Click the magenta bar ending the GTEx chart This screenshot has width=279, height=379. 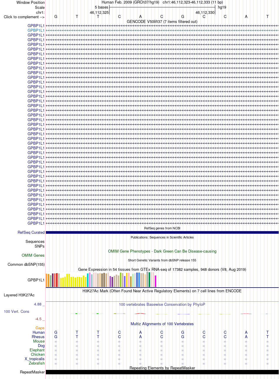point(156,281)
